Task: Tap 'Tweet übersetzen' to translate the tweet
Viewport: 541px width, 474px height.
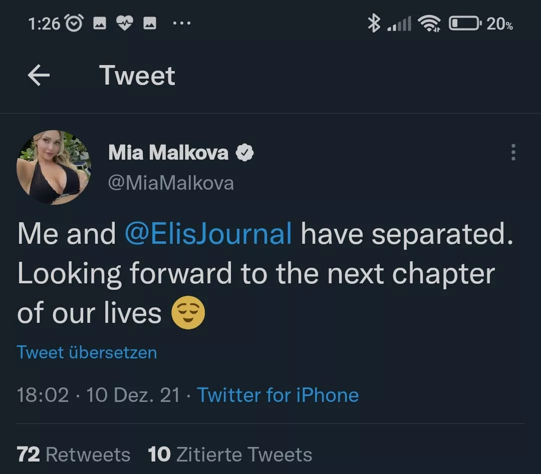Action: (87, 352)
